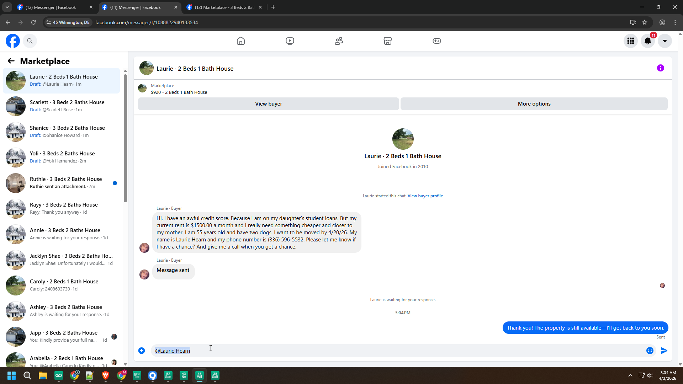Click the More options button

coord(534,104)
